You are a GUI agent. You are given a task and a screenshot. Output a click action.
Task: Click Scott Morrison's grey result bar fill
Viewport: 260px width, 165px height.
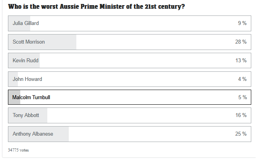point(43,42)
